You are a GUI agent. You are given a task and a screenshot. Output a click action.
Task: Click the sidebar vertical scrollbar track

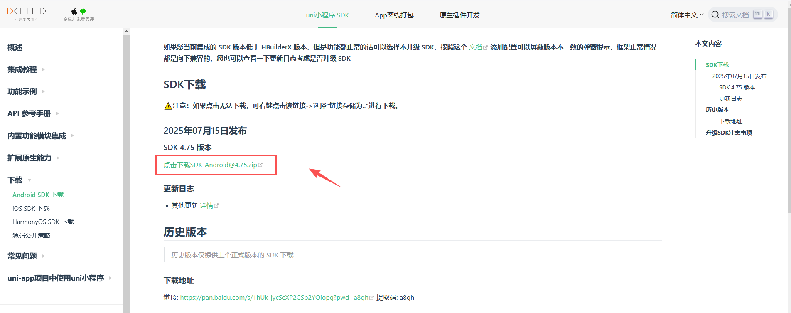[x=126, y=174]
